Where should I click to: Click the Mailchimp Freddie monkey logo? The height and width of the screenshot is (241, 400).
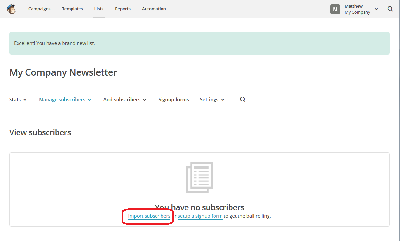[11, 9]
